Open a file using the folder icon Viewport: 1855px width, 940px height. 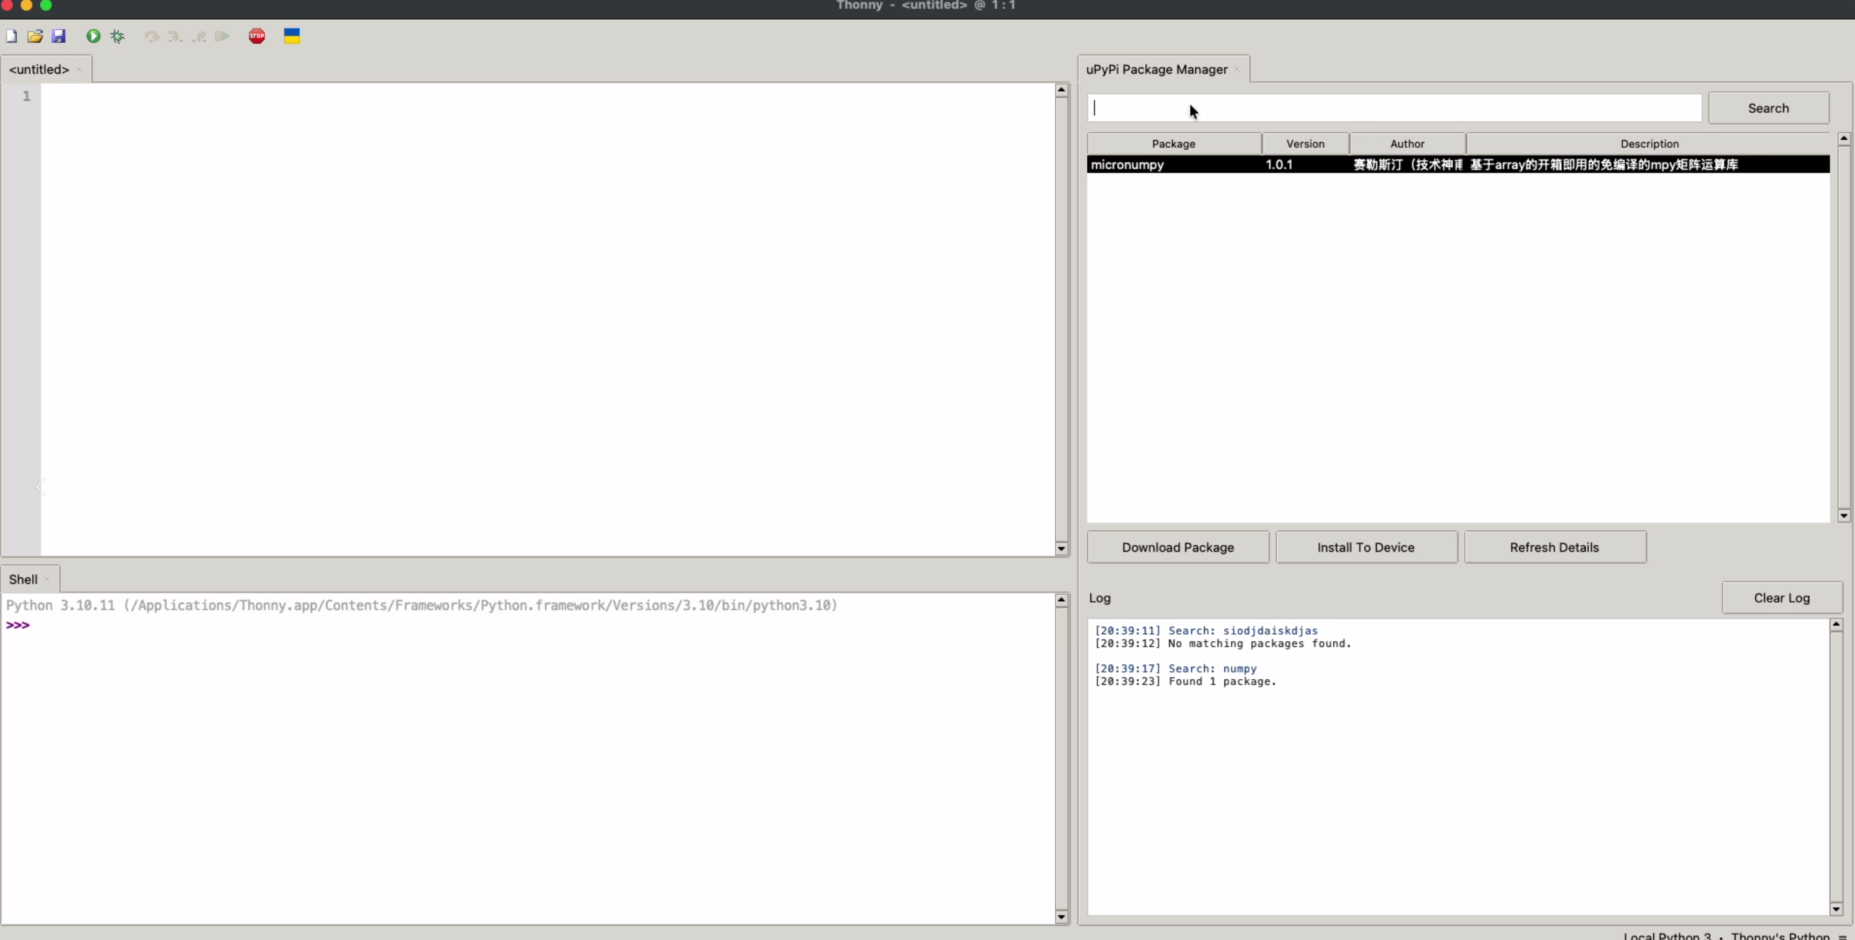click(35, 36)
